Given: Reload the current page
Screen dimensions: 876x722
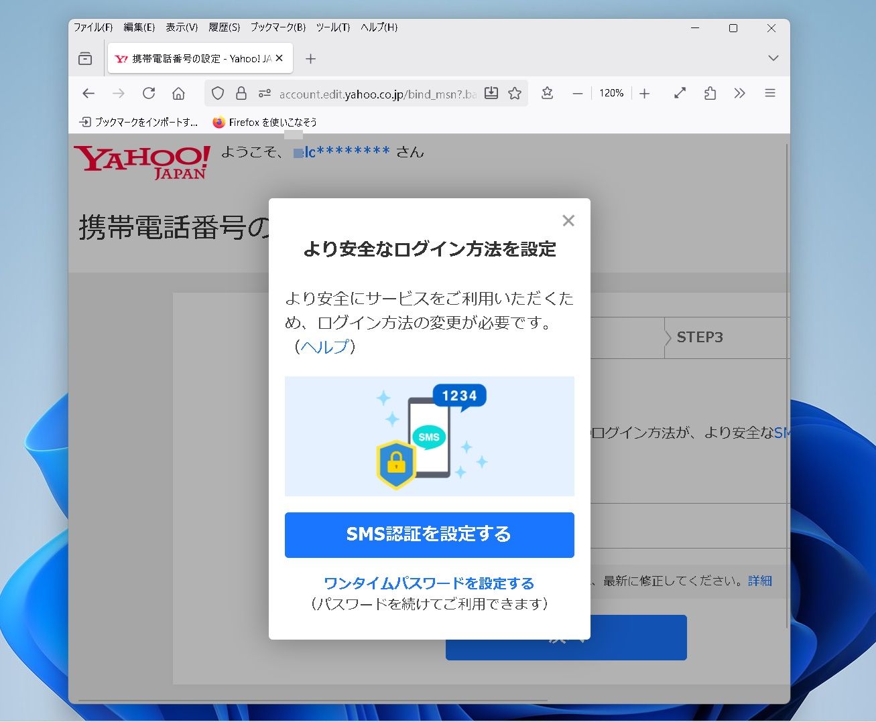Looking at the screenshot, I should (x=149, y=94).
